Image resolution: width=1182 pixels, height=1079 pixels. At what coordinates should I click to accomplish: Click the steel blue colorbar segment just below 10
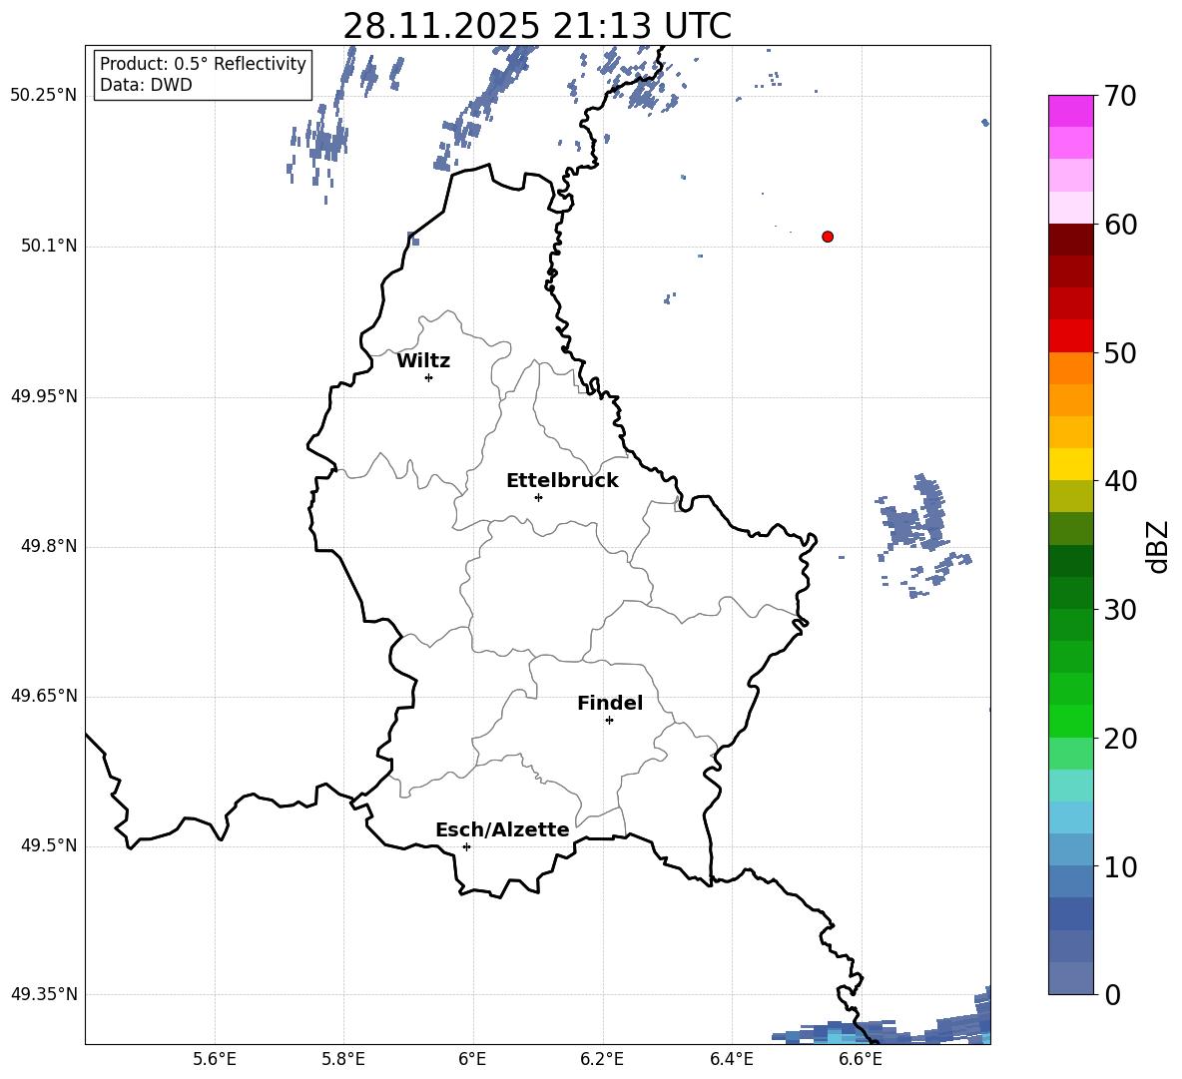click(x=1071, y=881)
